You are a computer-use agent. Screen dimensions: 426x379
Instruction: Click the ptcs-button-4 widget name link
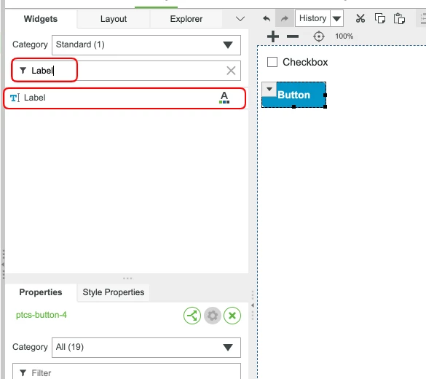click(x=42, y=315)
